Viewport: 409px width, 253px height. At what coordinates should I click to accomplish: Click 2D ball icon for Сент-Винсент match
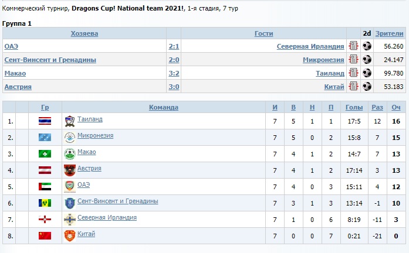367,60
